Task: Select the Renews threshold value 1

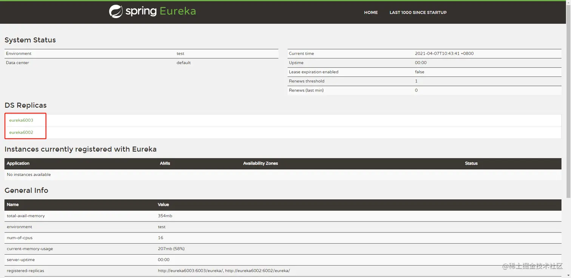Action: [x=416, y=81]
